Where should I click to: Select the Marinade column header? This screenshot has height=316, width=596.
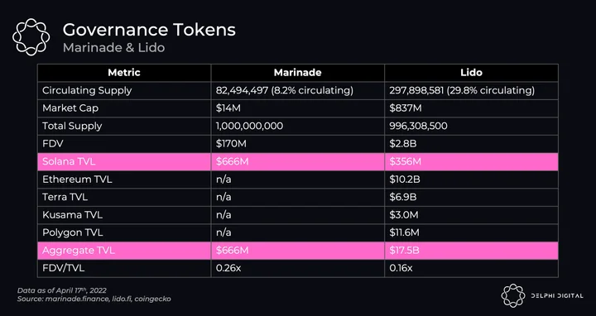298,73
